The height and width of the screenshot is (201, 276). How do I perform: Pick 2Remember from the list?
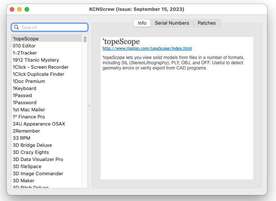[x=47, y=131]
